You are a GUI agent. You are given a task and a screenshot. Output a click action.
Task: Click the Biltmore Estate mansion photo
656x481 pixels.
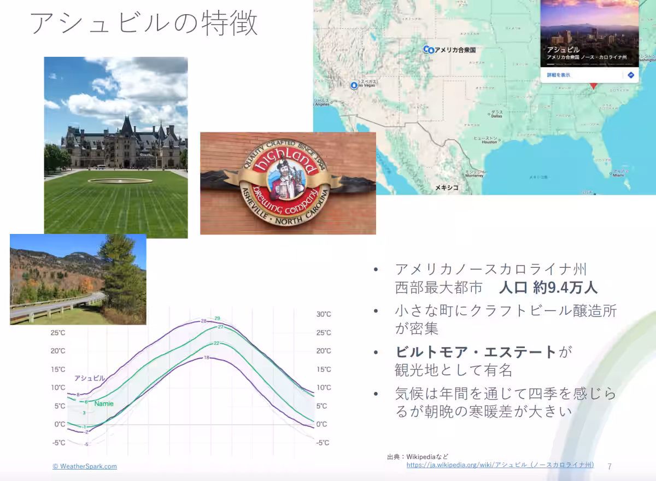click(116, 148)
